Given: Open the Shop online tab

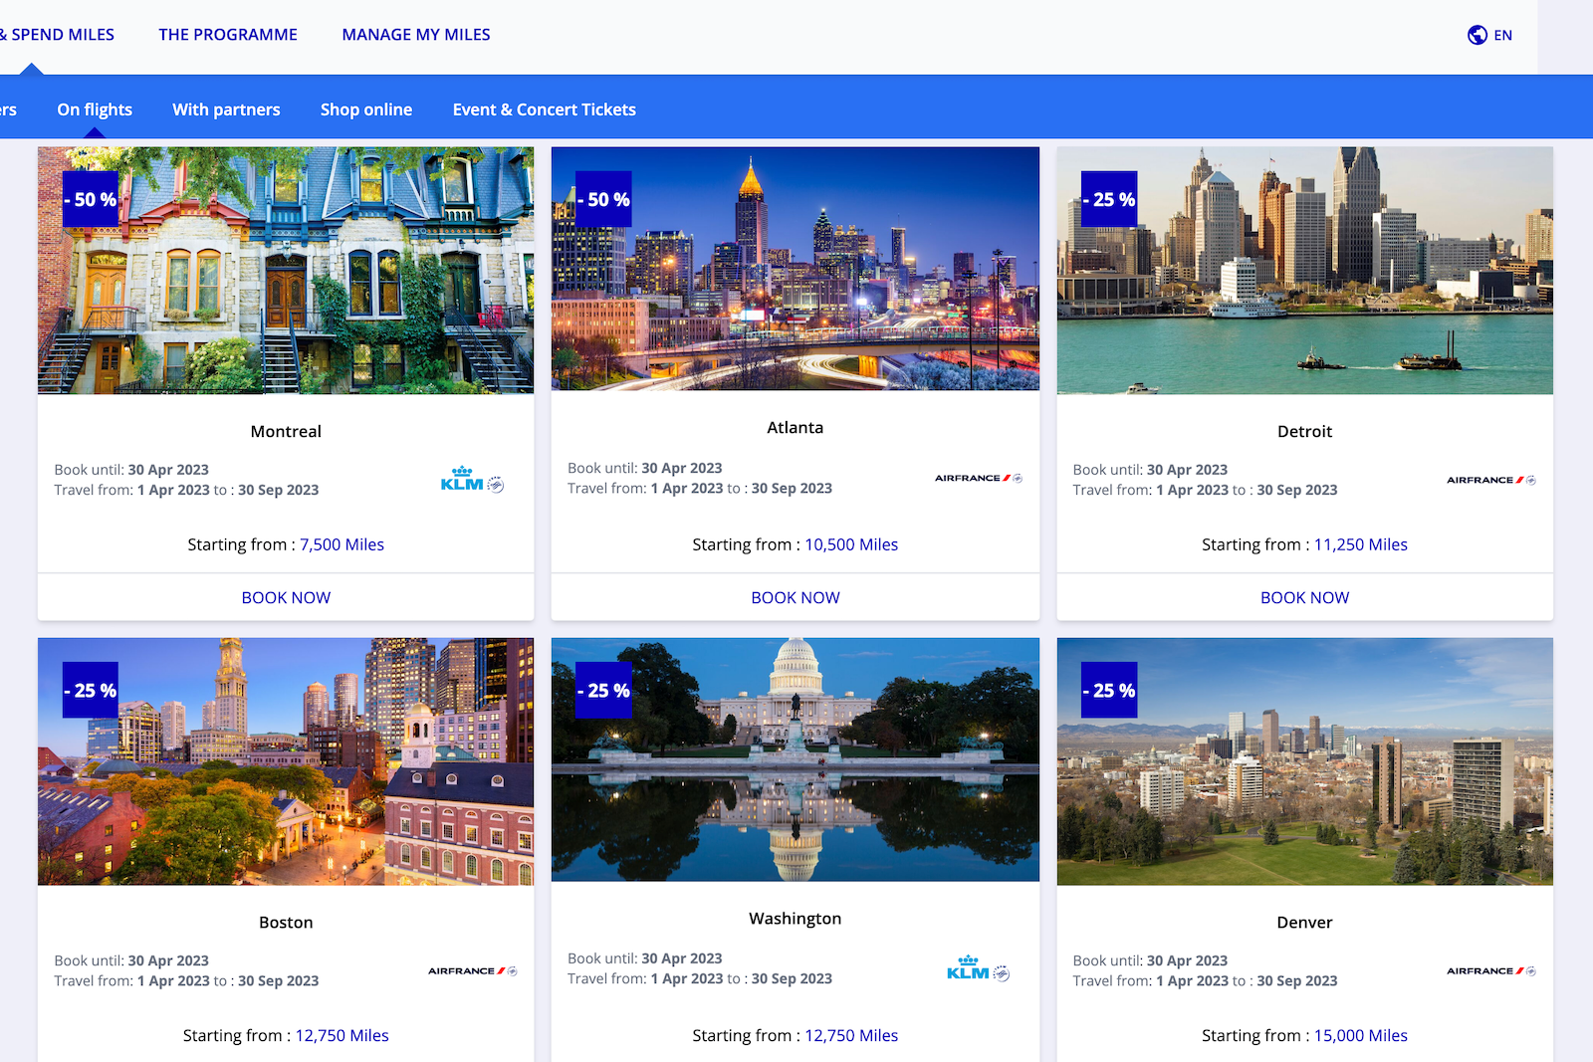Looking at the screenshot, I should click(366, 109).
